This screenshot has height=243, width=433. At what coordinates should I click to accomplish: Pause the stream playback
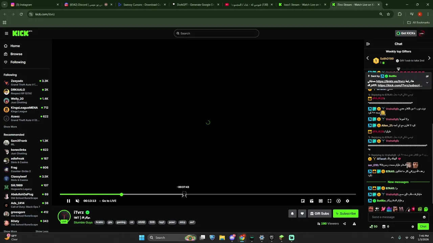68,201
